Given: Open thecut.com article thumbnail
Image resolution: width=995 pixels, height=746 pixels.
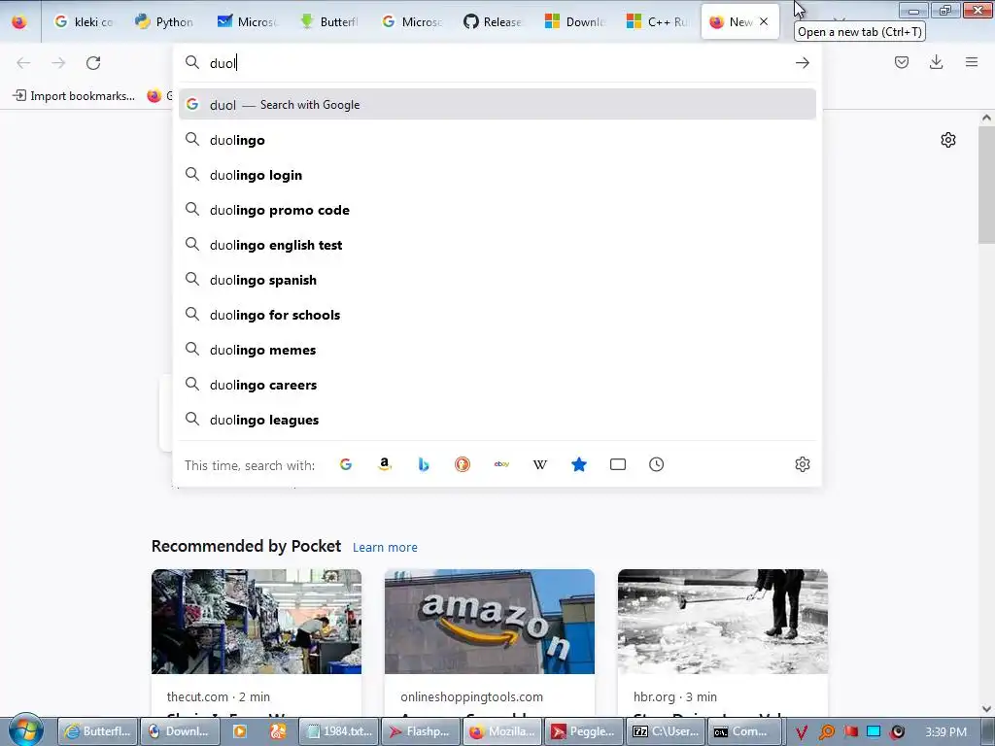Looking at the screenshot, I should click(x=257, y=621).
